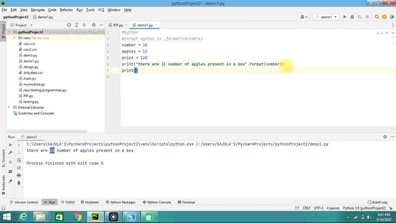This screenshot has width=396, height=223.
Task: Select new testing programmes.py file
Action: coord(45,90)
